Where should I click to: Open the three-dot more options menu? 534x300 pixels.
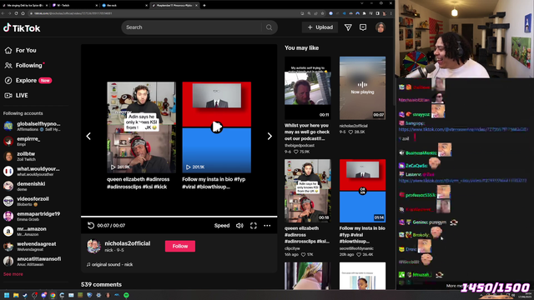pyautogui.click(x=267, y=226)
